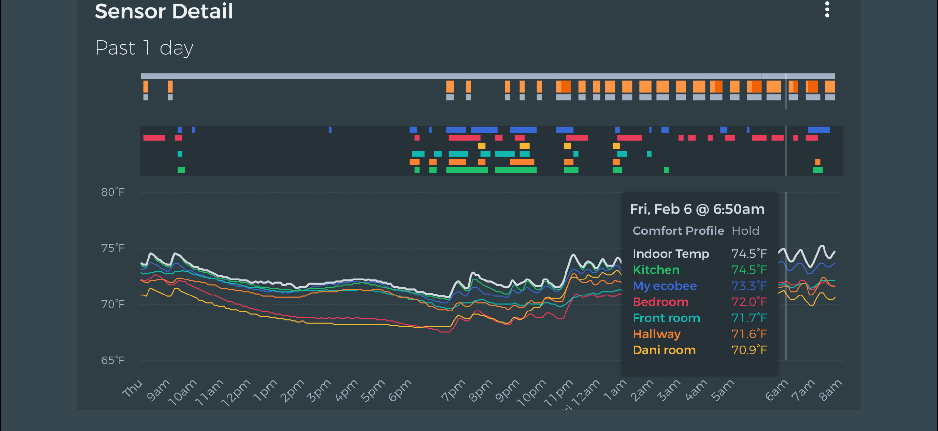Click the gray equipment timeline bar at top
938x431 pixels.
click(487, 76)
